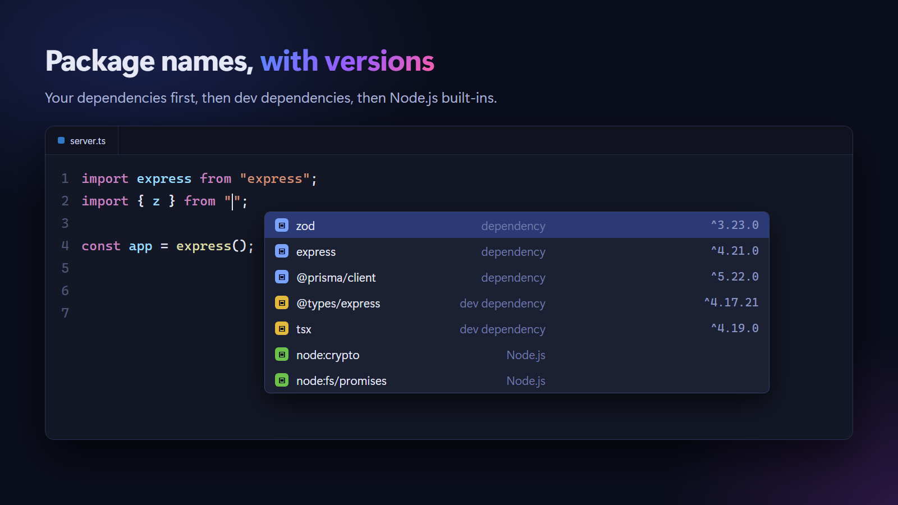Click the express() call on line 4
Screen dimensions: 898x505
pos(211,246)
